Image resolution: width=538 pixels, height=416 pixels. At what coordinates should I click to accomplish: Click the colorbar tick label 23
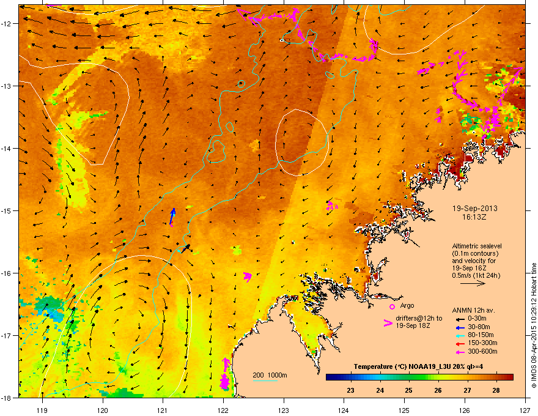pos(350,390)
